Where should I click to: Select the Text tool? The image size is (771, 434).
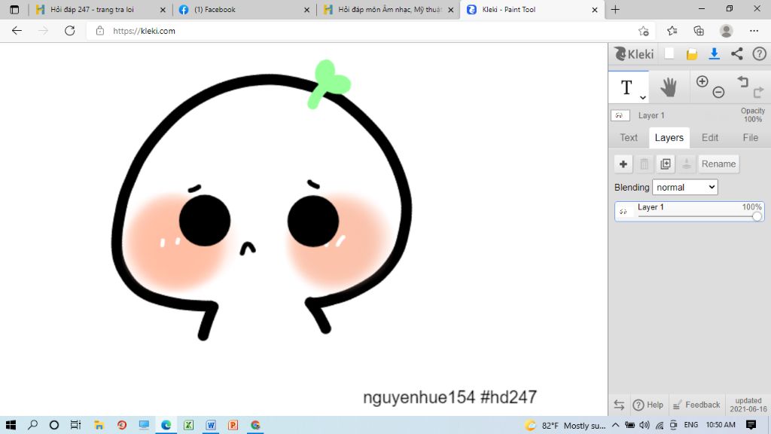click(626, 87)
